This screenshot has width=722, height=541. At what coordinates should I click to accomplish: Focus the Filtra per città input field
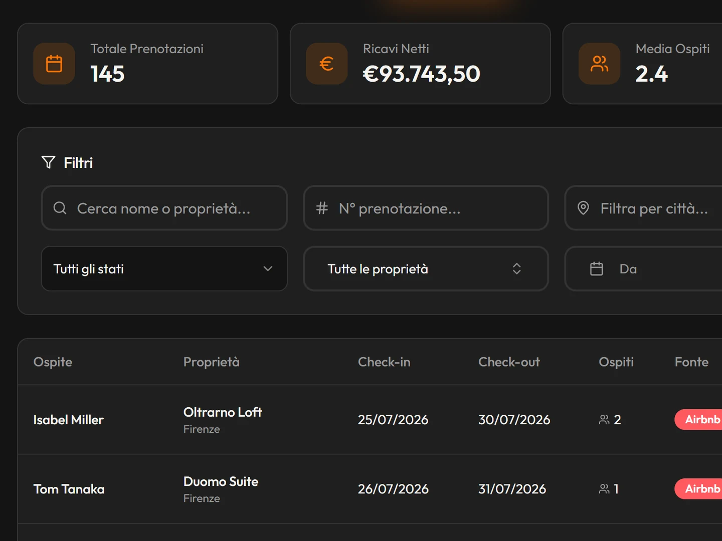click(643, 208)
